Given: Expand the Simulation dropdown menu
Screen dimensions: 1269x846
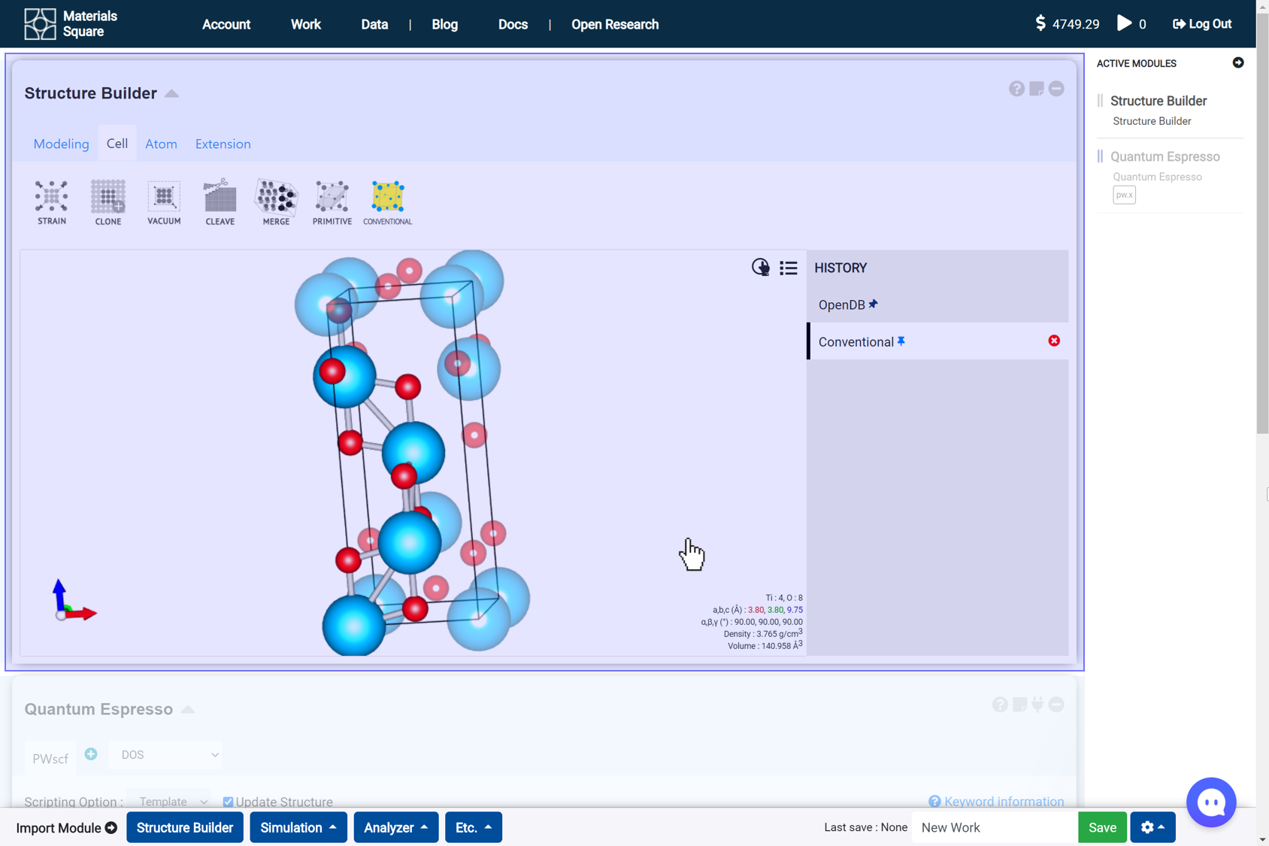Looking at the screenshot, I should (x=298, y=827).
